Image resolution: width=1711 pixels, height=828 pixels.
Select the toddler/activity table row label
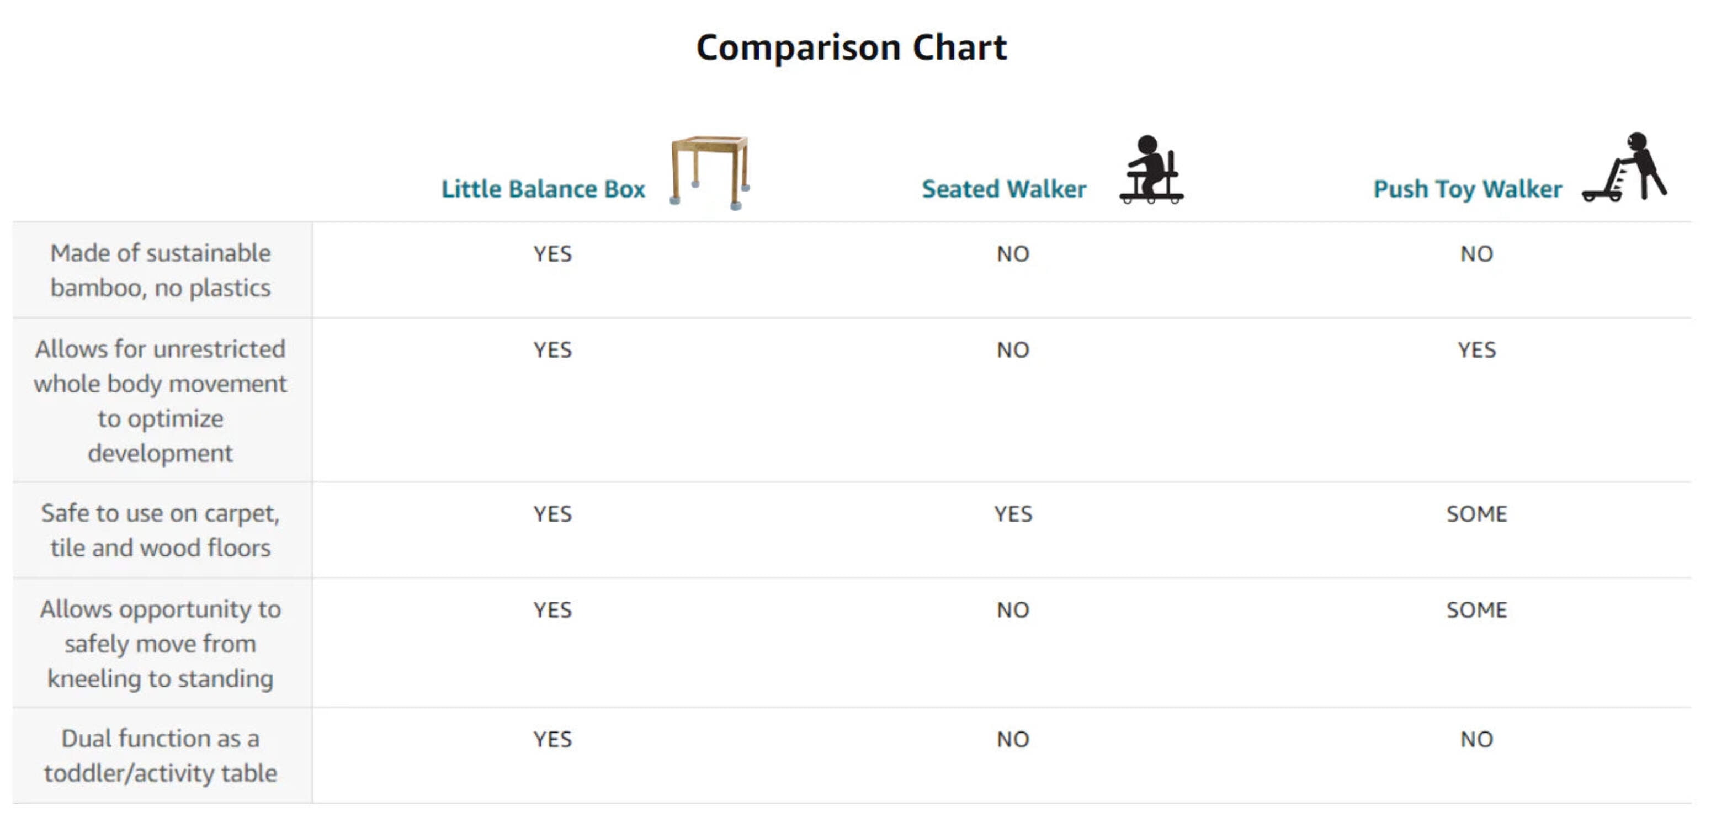pos(161,756)
